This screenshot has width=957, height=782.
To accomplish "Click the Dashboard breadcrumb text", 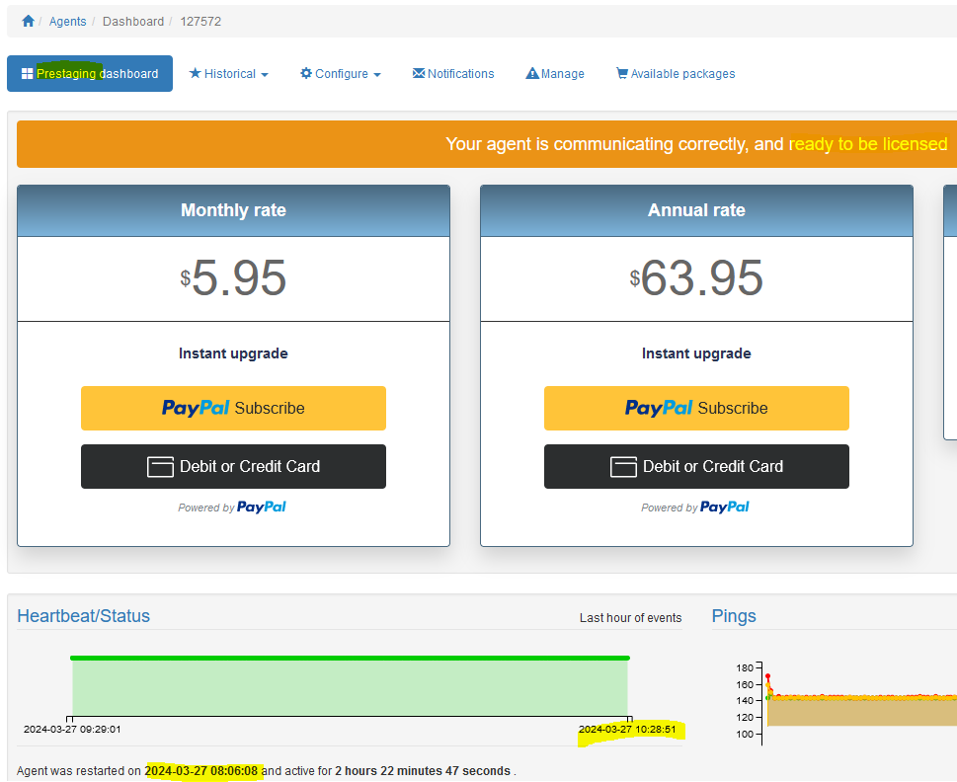I will click(x=133, y=22).
